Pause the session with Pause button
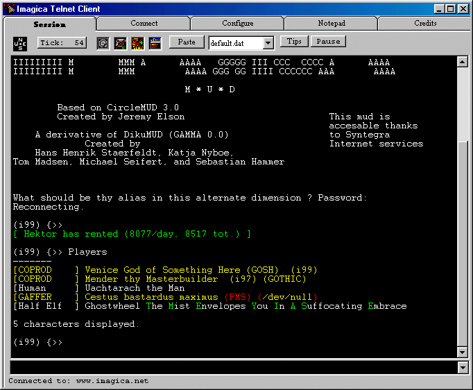 pos(328,42)
